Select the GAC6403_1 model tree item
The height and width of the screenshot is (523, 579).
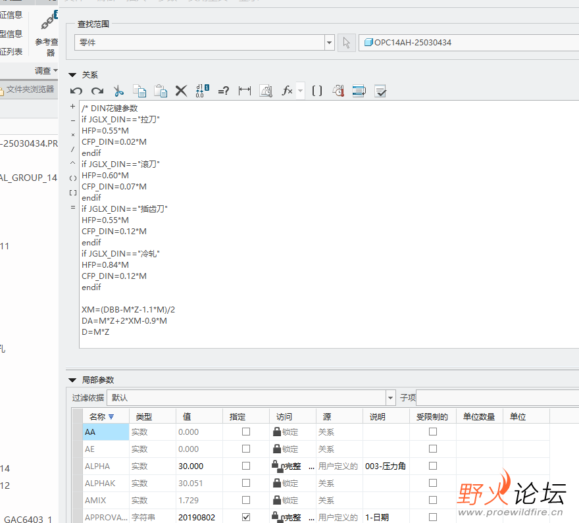(x=28, y=519)
